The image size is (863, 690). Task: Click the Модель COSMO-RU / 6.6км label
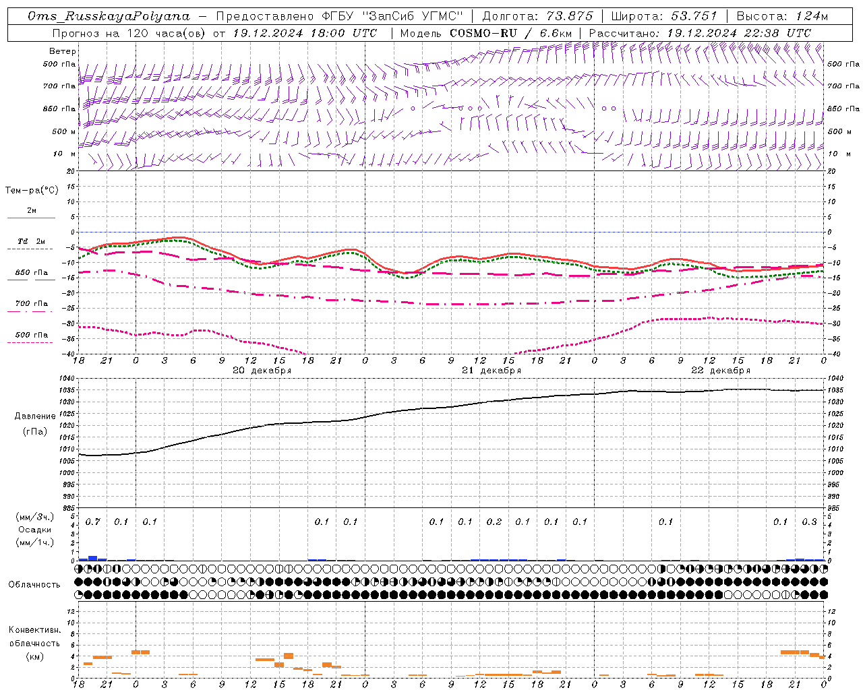486,33
